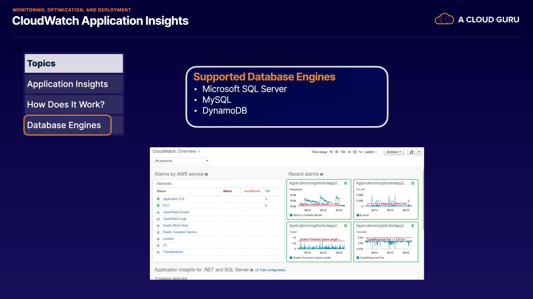Click the refresh icon button
533x299 pixels.
(411, 152)
